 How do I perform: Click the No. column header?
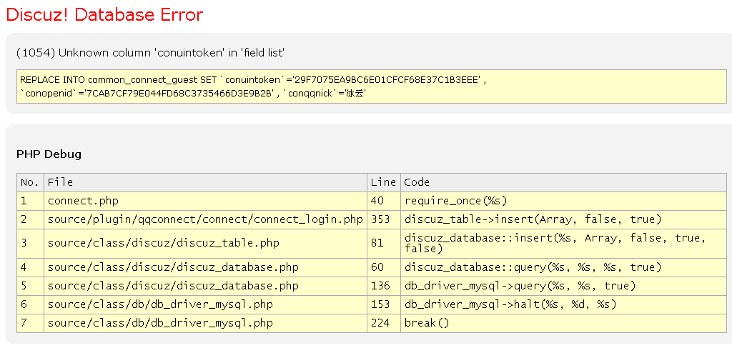pos(29,182)
